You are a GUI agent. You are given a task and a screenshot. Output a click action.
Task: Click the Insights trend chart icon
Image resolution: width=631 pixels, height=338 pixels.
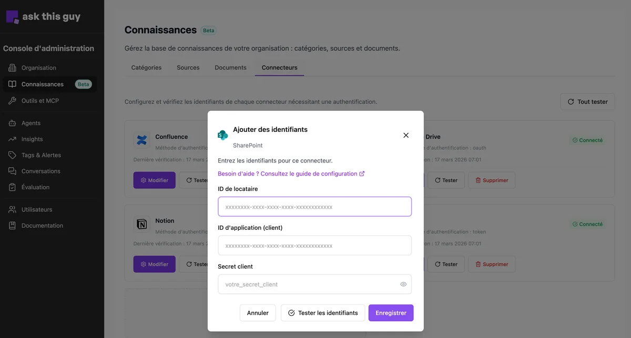click(x=12, y=139)
